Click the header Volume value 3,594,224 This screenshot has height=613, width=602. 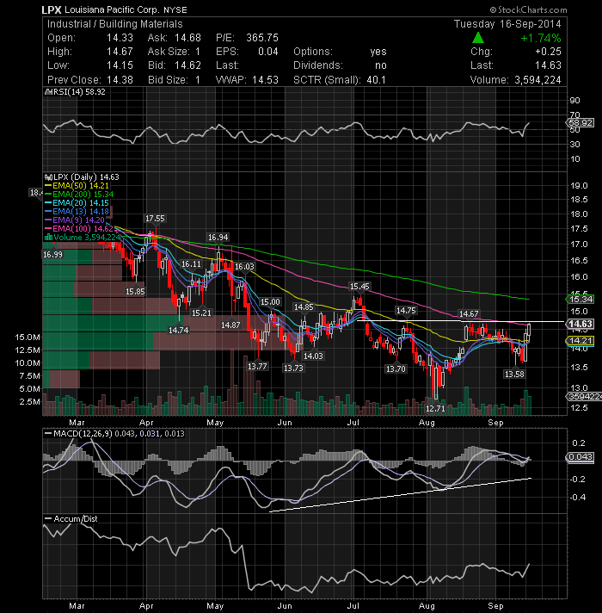click(x=537, y=80)
